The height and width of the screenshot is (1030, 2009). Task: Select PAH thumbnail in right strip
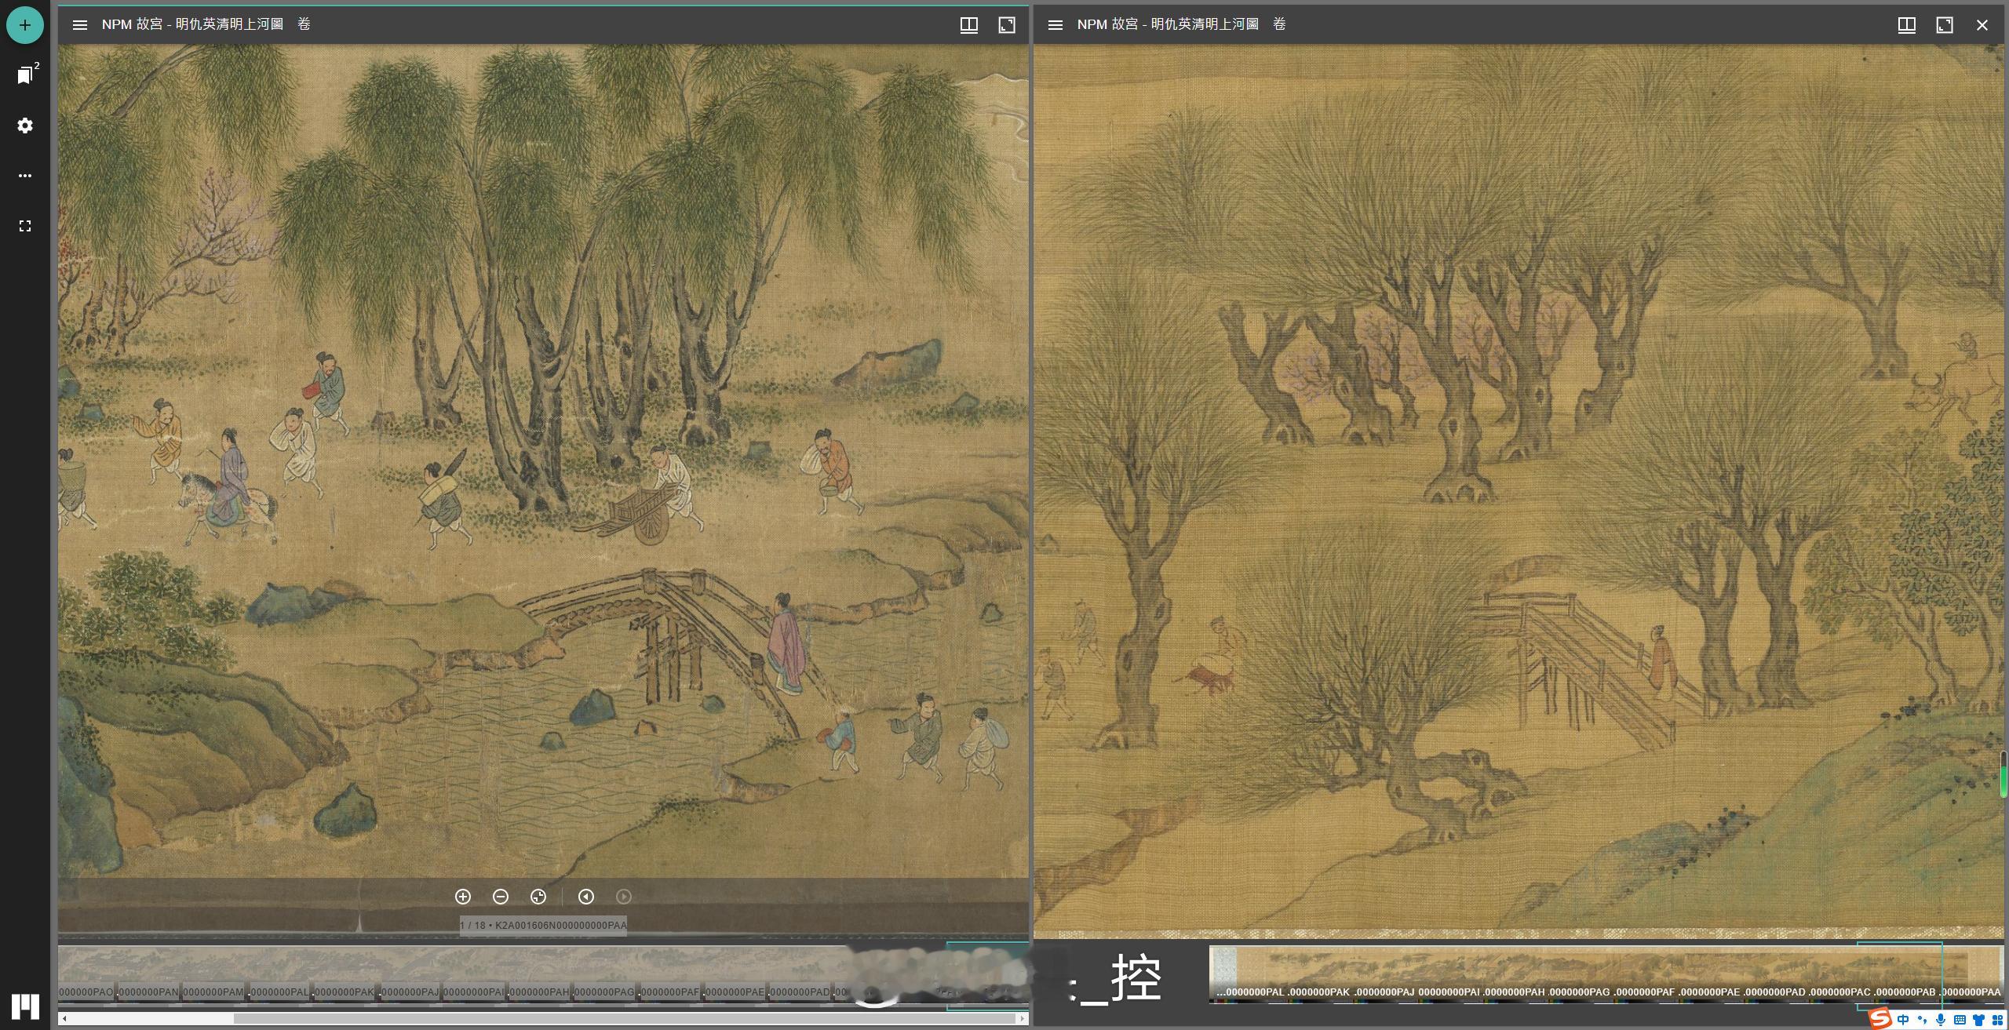point(1515,974)
